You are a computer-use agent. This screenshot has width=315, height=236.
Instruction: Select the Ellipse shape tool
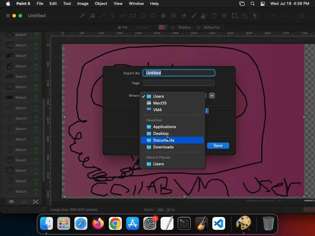(153, 16)
